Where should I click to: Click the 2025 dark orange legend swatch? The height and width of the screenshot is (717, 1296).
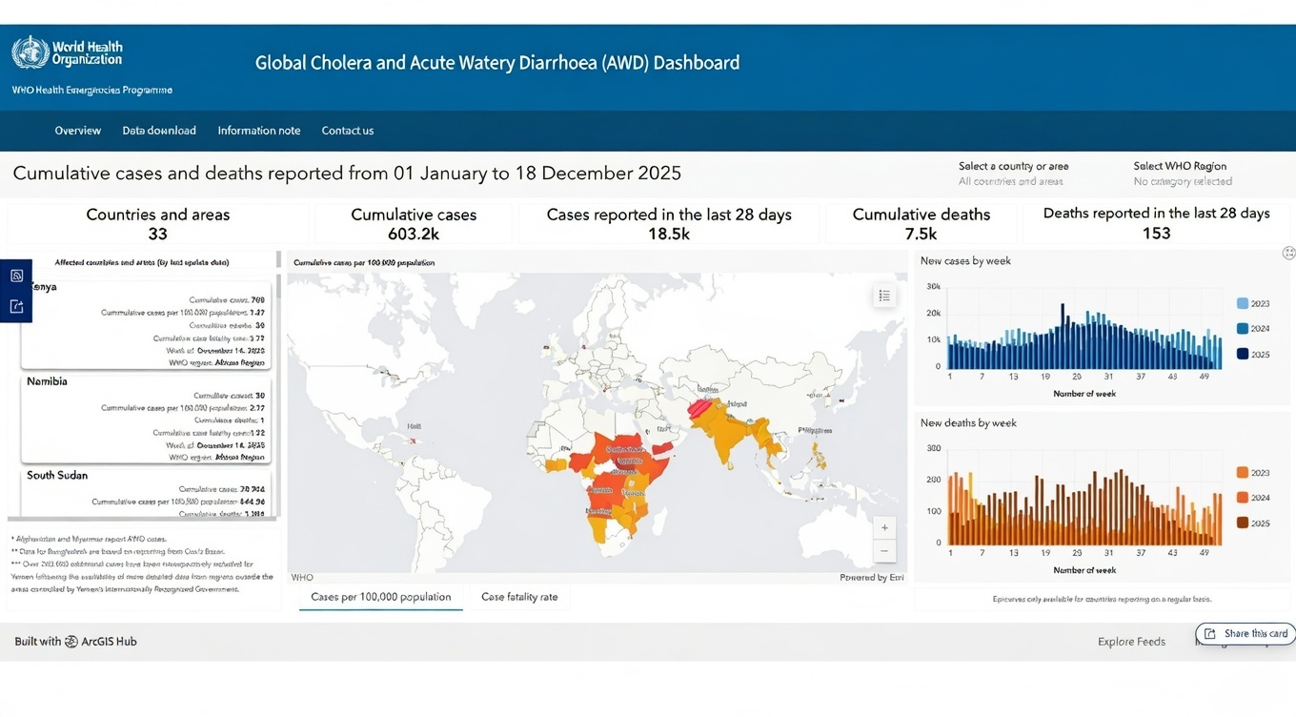1242,522
